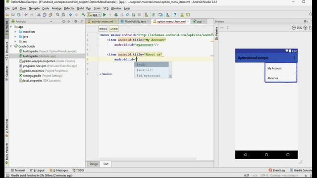Viewport: 317px width, 178px height.
Task: Open the TODO tool window
Action: (78, 170)
